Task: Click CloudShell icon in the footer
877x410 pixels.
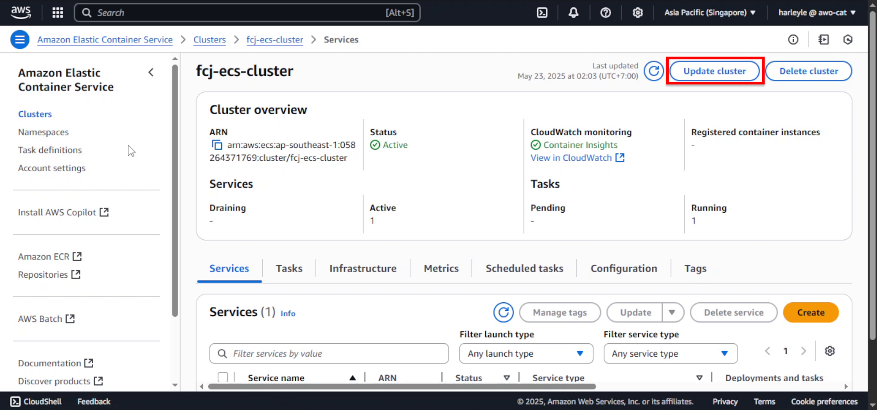Action: [x=16, y=401]
